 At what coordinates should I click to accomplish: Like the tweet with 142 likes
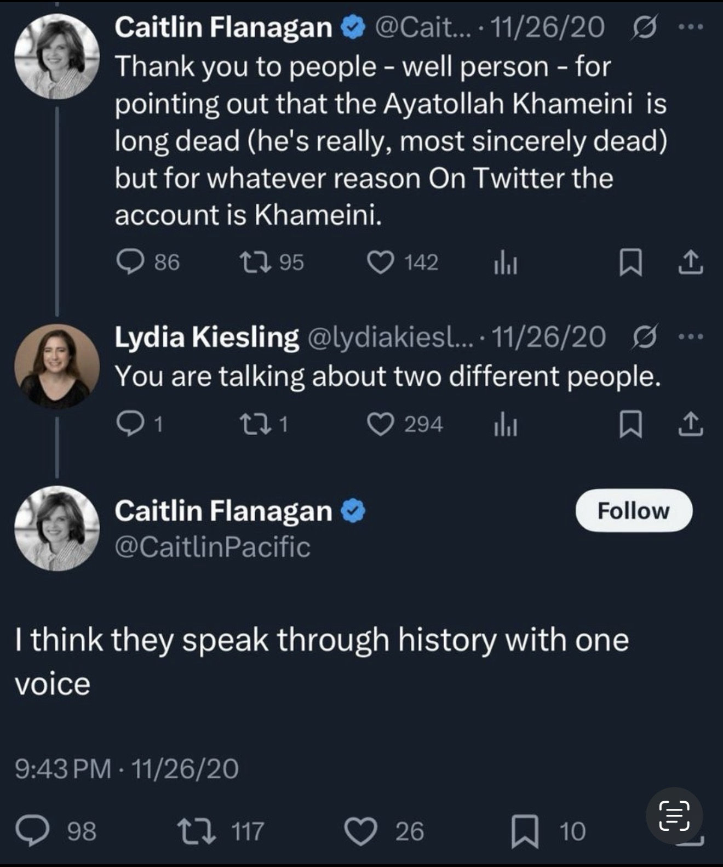point(381,262)
